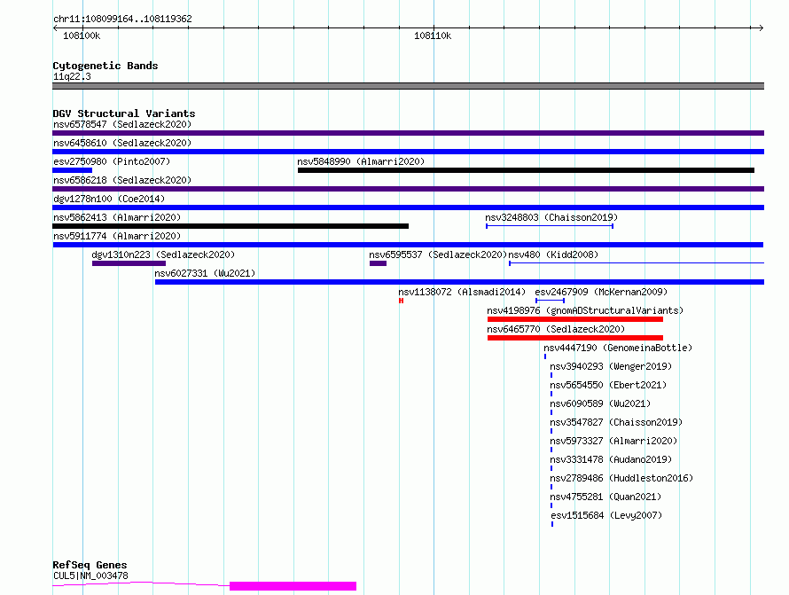789x595 pixels.
Task: Select the tiny red marker under nsv1138072
Action: [x=401, y=301]
